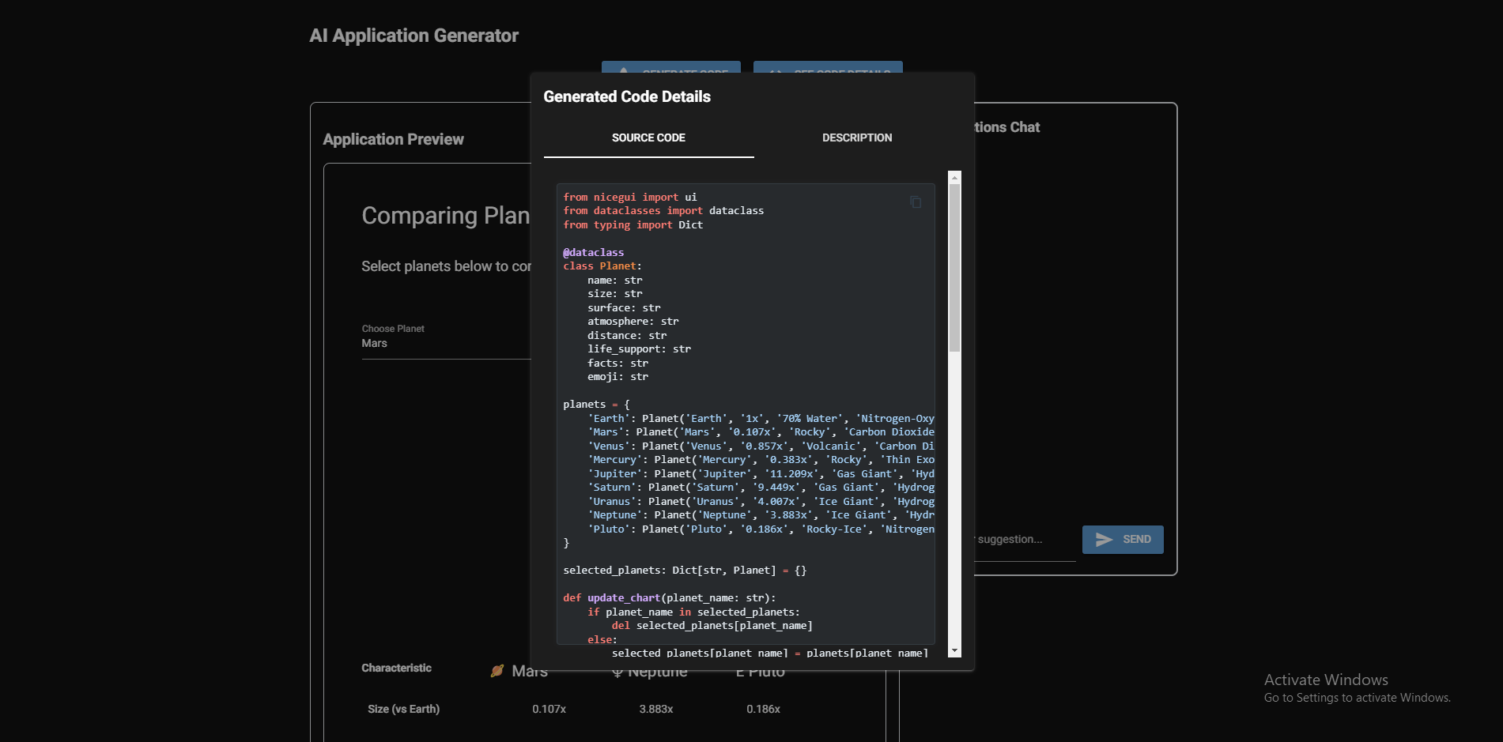This screenshot has height=742, width=1503.
Task: Click the "0.186x" size value
Action: click(x=763, y=710)
